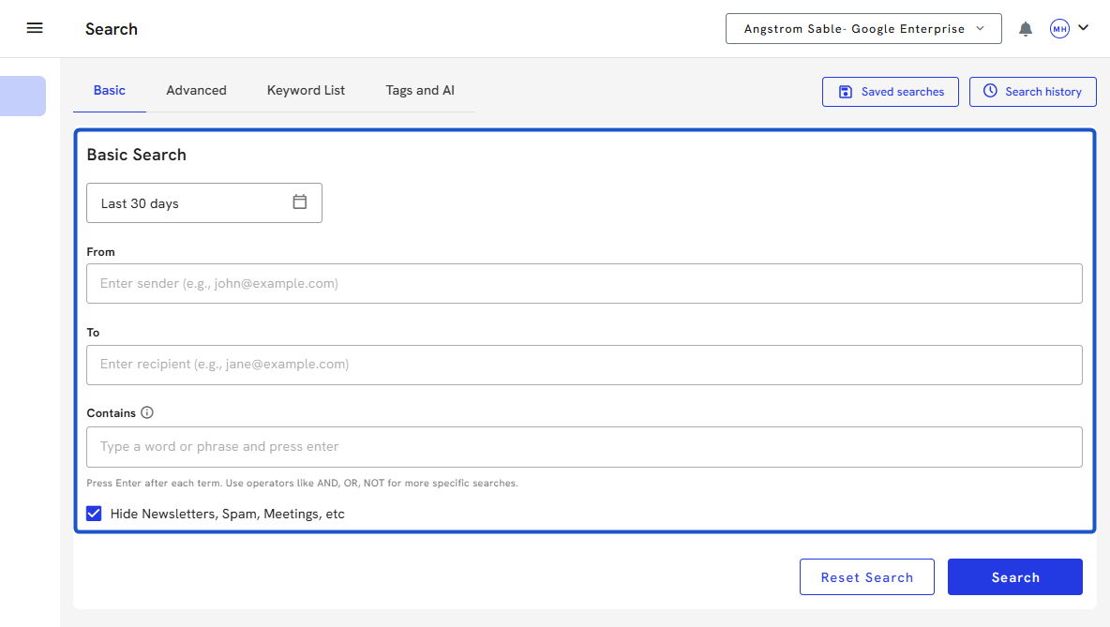Open the Tags and AI tab
Image resolution: width=1110 pixels, height=627 pixels.
pyautogui.click(x=420, y=91)
